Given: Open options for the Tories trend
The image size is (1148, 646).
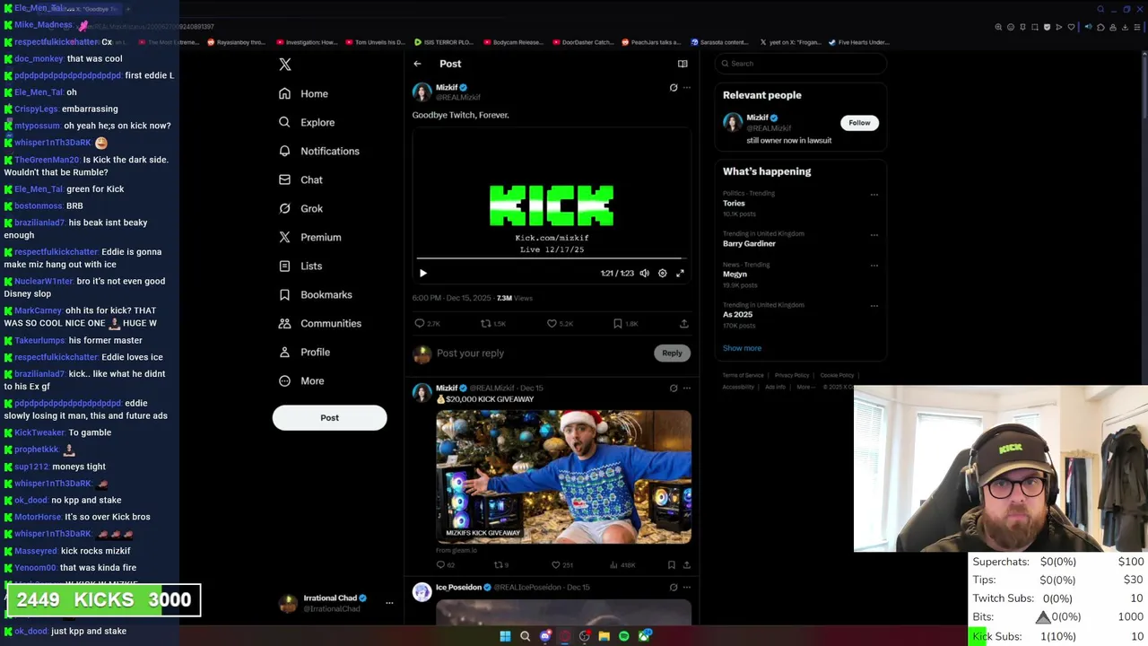Looking at the screenshot, I should coord(874,195).
